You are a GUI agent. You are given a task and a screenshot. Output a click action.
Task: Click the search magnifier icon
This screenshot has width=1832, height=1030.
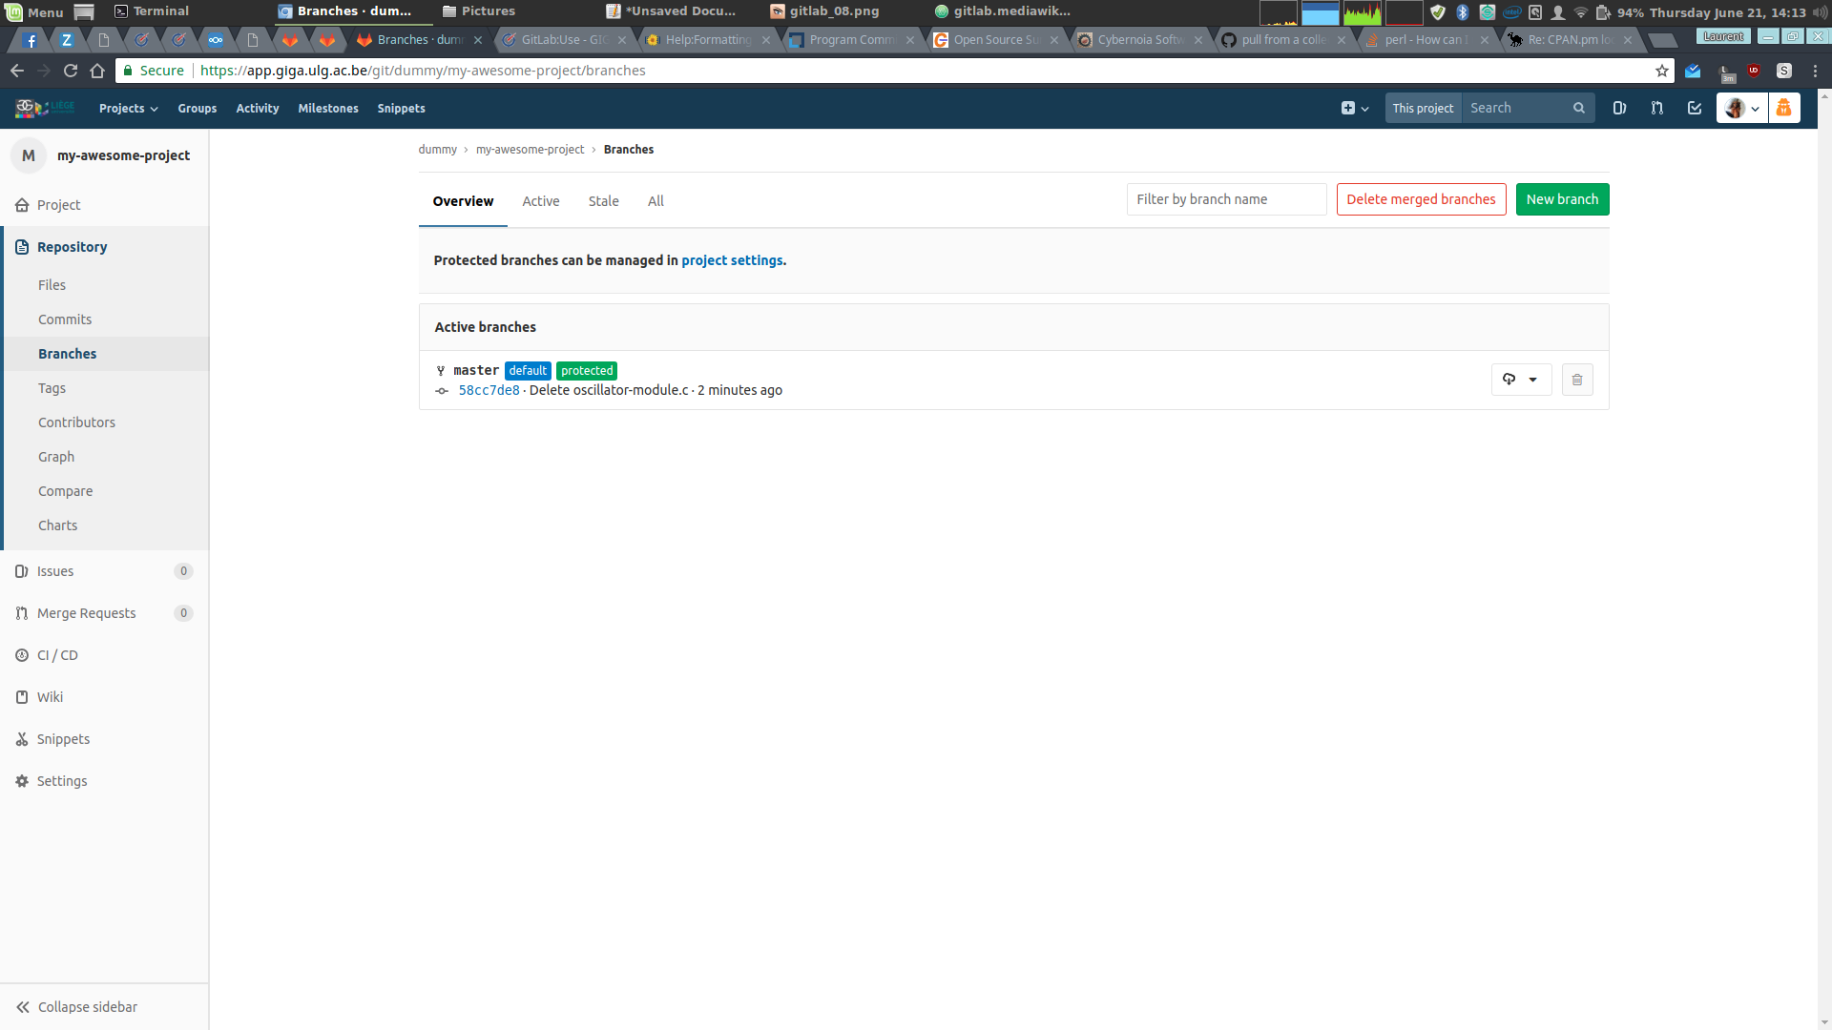[1579, 109]
